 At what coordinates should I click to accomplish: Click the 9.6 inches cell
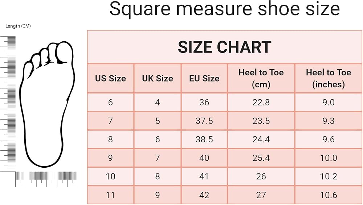(329, 139)
